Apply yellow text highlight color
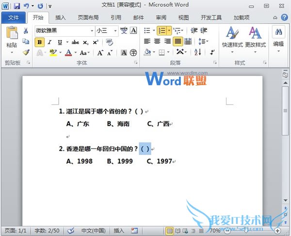The height and width of the screenshot is (236, 291). coord(53,53)
